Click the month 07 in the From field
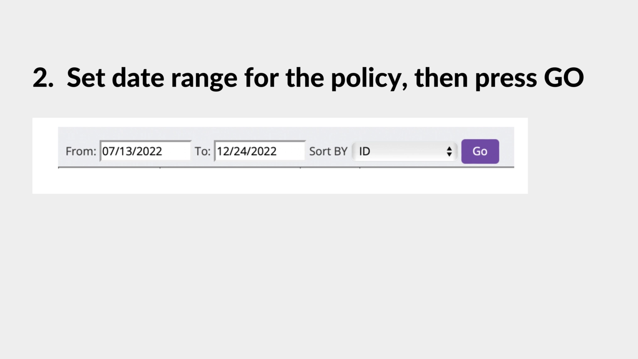Viewport: 638px width, 359px height. (x=108, y=151)
